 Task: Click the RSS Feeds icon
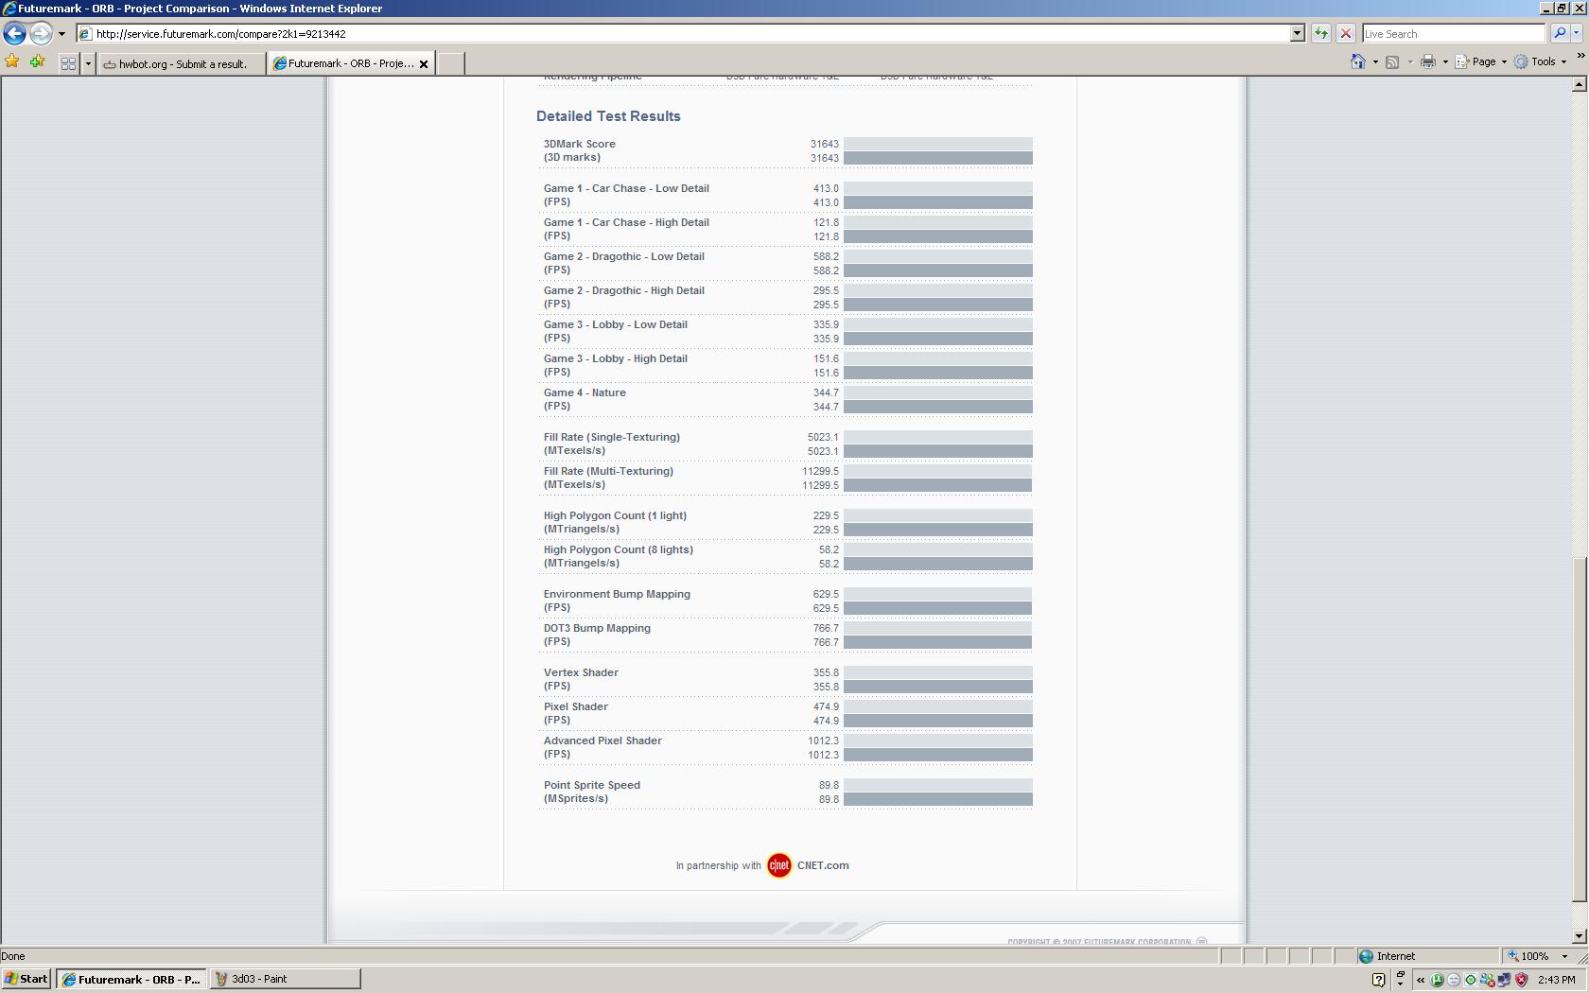pyautogui.click(x=1392, y=62)
